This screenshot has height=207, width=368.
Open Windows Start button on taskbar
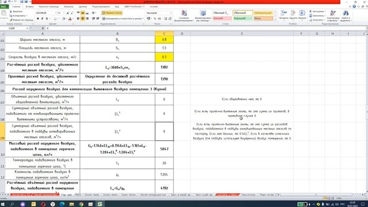pyautogui.click(x=3, y=204)
